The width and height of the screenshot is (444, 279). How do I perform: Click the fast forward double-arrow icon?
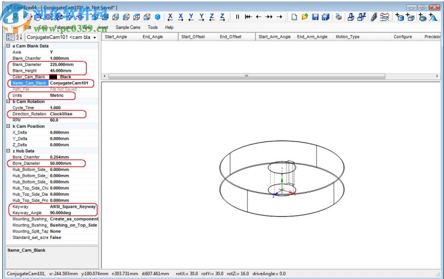269,17
